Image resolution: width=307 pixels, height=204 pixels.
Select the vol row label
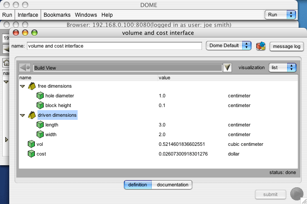tap(40, 144)
